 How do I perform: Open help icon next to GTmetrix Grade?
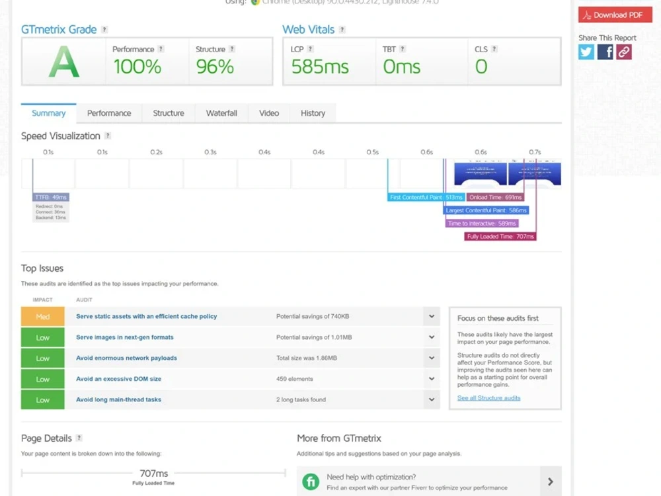[104, 30]
